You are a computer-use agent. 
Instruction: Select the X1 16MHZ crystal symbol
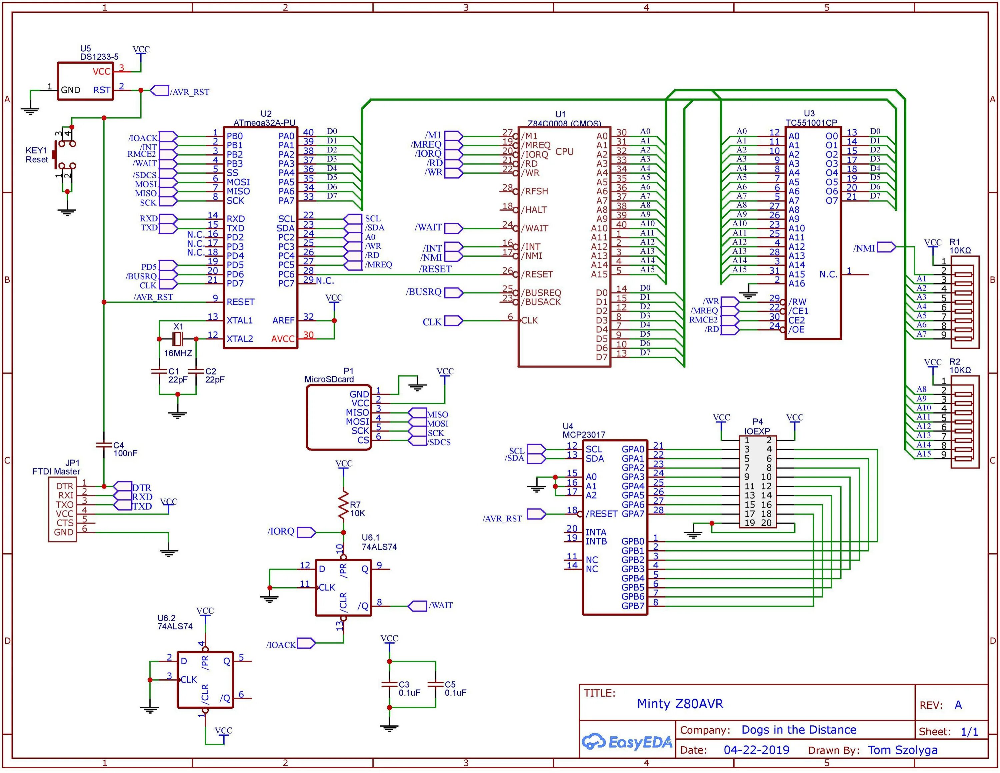(178, 339)
